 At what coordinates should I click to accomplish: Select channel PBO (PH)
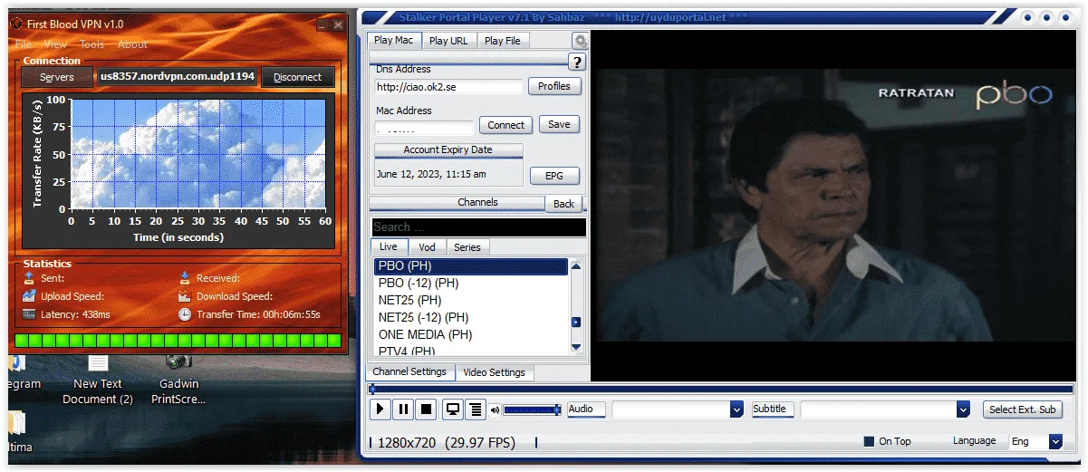coord(471,266)
